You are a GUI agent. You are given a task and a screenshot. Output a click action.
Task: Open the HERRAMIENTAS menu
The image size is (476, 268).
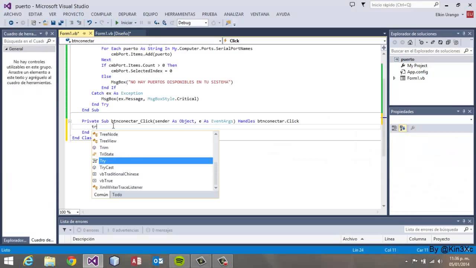click(180, 14)
